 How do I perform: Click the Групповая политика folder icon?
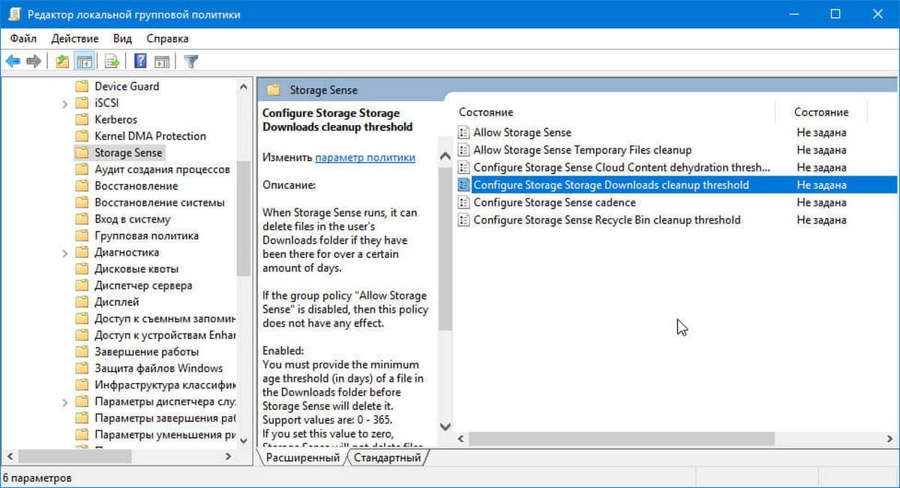pos(82,235)
